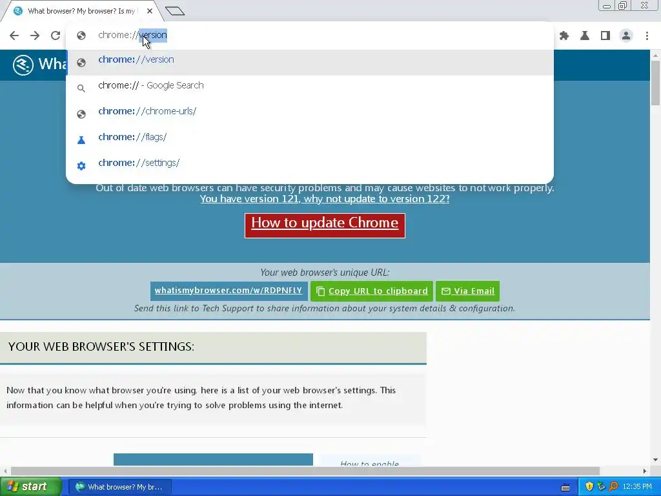Click Copy URL to clipboard button
Image resolution: width=661 pixels, height=496 pixels.
pyautogui.click(x=372, y=291)
